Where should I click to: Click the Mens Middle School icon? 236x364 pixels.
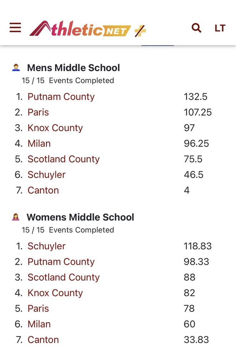pos(16,68)
